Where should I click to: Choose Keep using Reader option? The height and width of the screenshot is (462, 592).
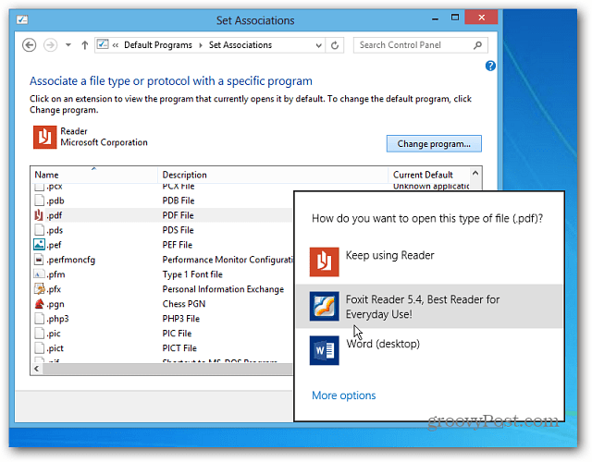tap(429, 262)
